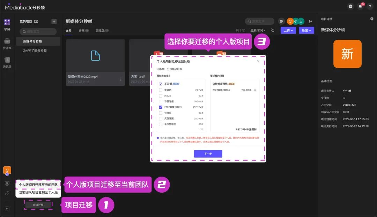Click the plus icon beside 我的项目
The image size is (377, 217).
click(54, 22)
